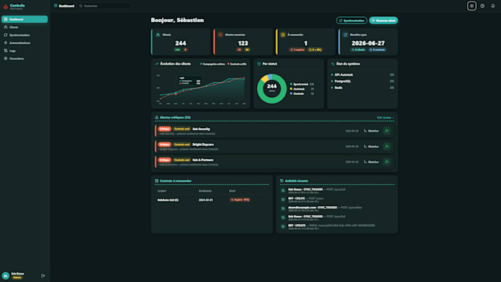Click Matcher for Seb & Partners
This screenshot has height=282, width=501.
point(371,162)
